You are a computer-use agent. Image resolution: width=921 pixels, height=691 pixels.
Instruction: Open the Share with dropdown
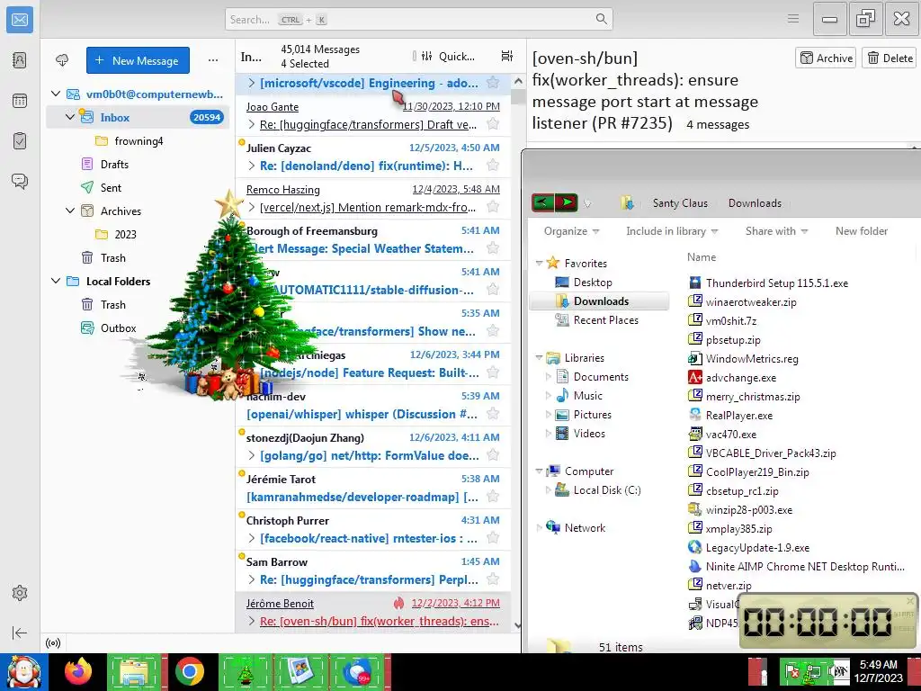click(x=776, y=231)
